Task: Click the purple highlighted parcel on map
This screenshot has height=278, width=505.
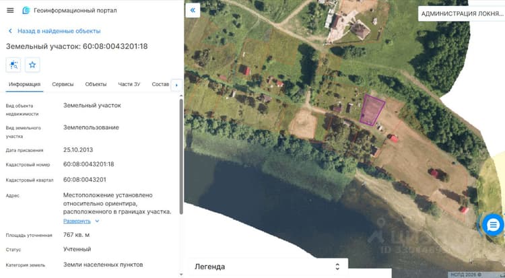Action: [x=372, y=110]
